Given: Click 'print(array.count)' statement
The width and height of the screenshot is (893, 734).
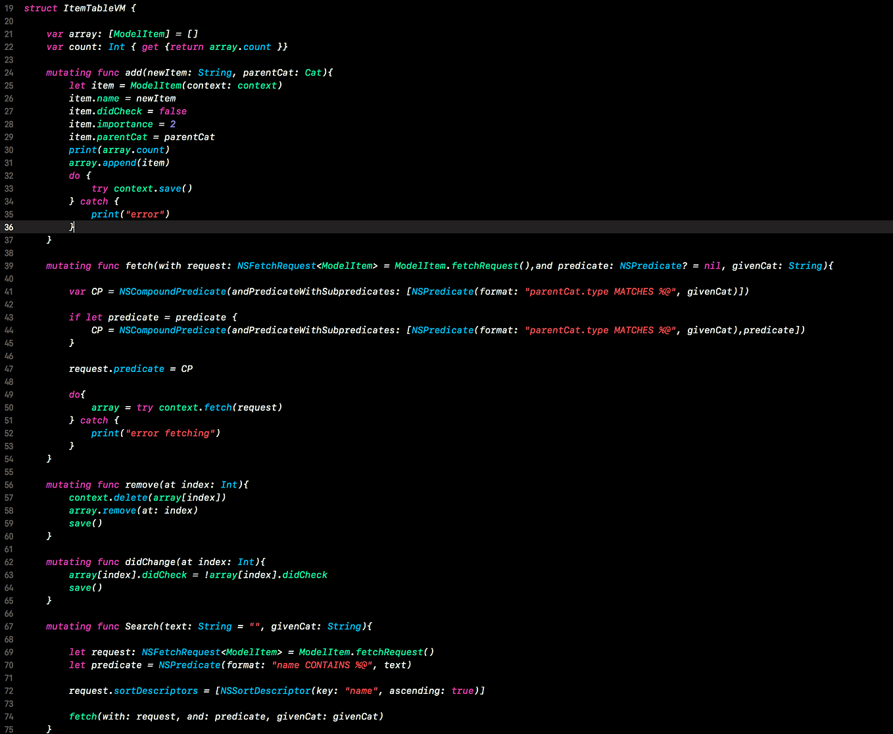Looking at the screenshot, I should [119, 150].
